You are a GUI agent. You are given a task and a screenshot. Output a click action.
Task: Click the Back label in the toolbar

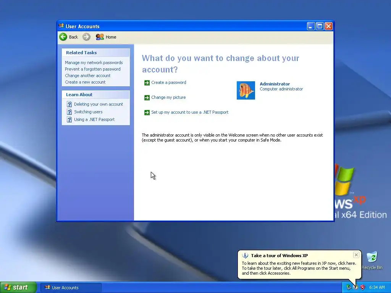(x=73, y=37)
